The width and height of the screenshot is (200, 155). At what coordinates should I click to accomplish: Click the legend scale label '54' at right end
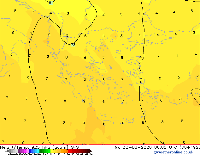coord(91,154)
